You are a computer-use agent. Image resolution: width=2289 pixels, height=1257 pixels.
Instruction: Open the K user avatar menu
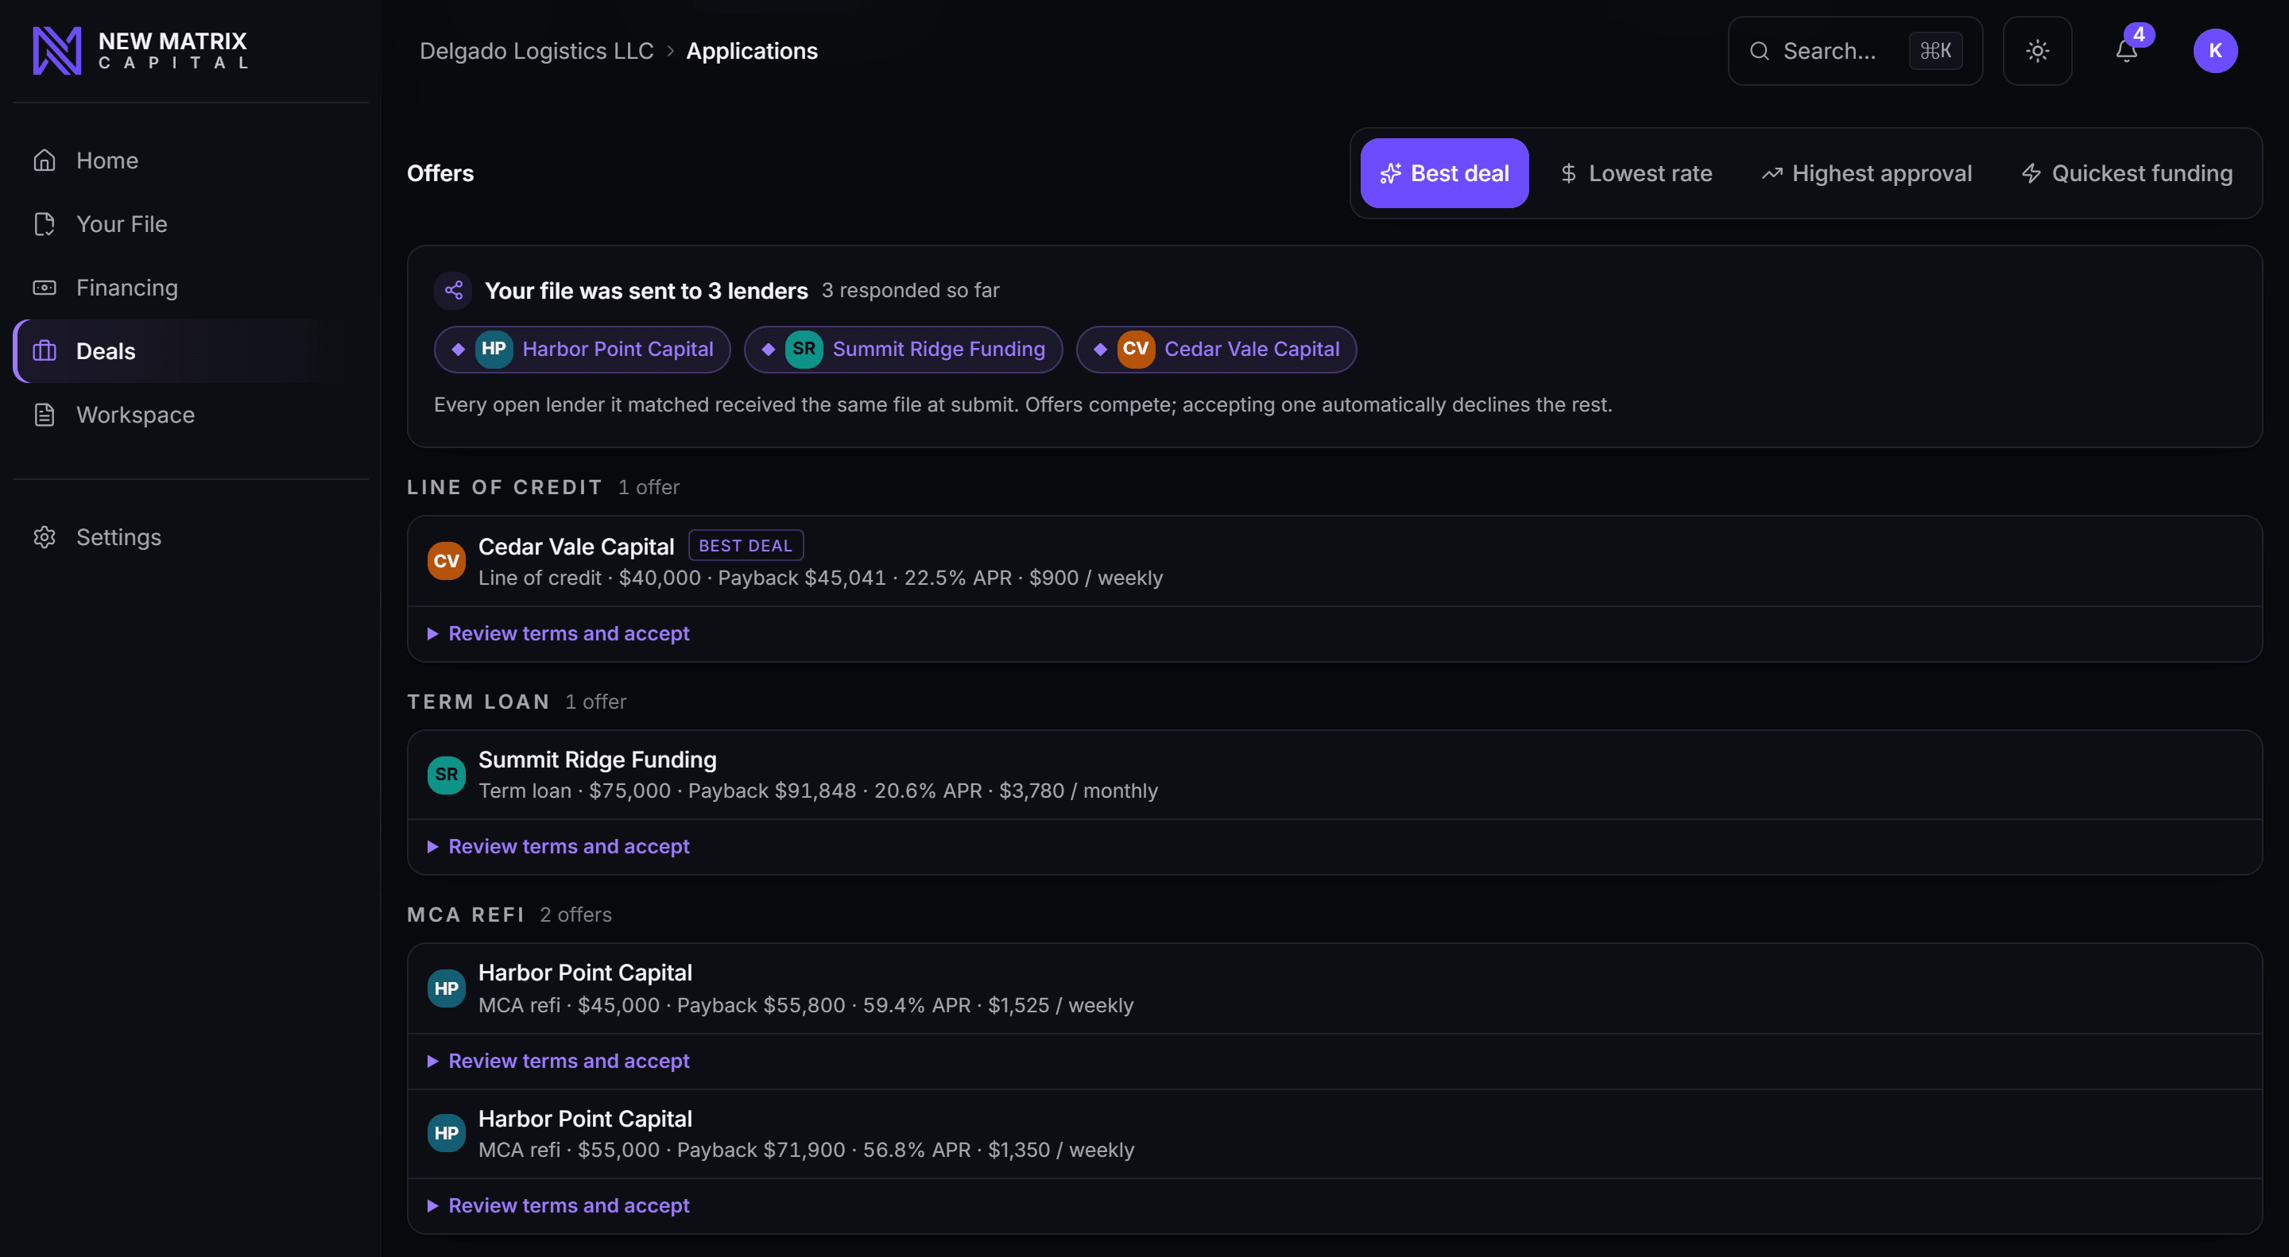pos(2215,51)
